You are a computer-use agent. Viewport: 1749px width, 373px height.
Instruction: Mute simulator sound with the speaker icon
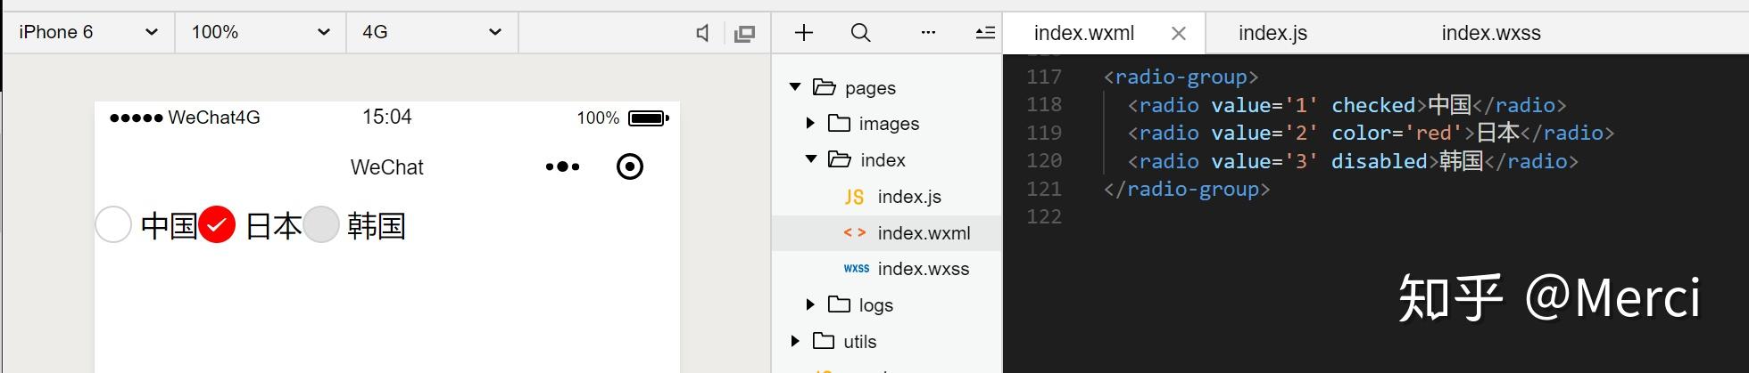[x=703, y=34]
